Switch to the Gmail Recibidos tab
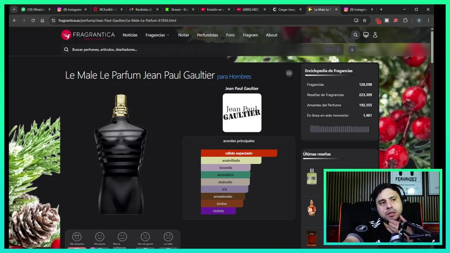450x253 pixels. coord(143,9)
